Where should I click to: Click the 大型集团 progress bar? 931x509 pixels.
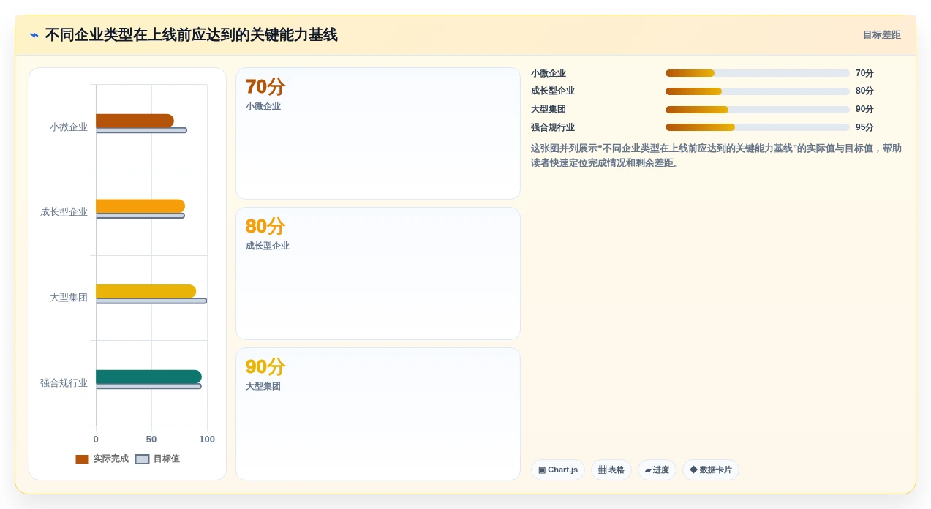pos(757,110)
